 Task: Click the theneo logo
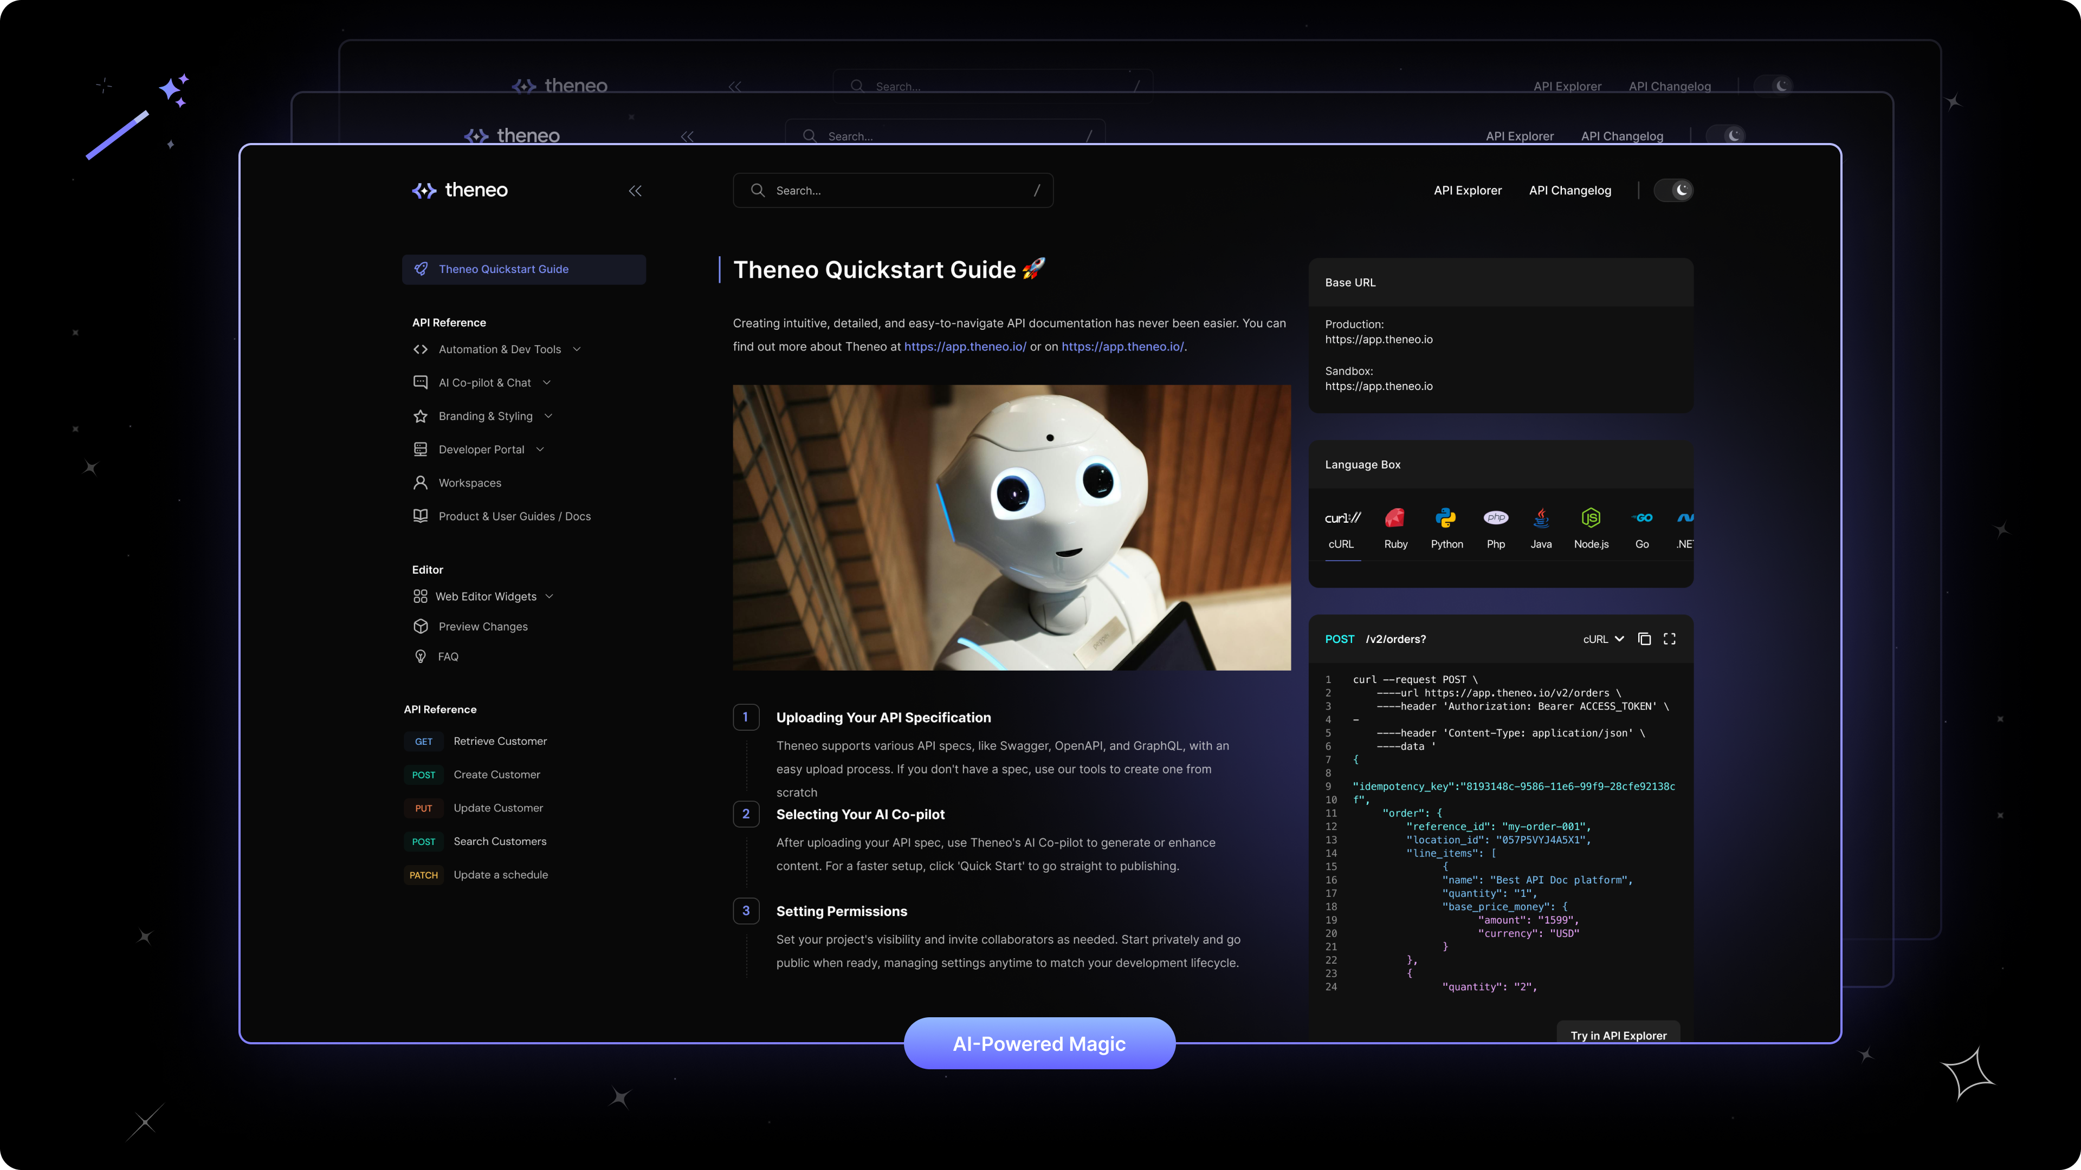coord(461,191)
